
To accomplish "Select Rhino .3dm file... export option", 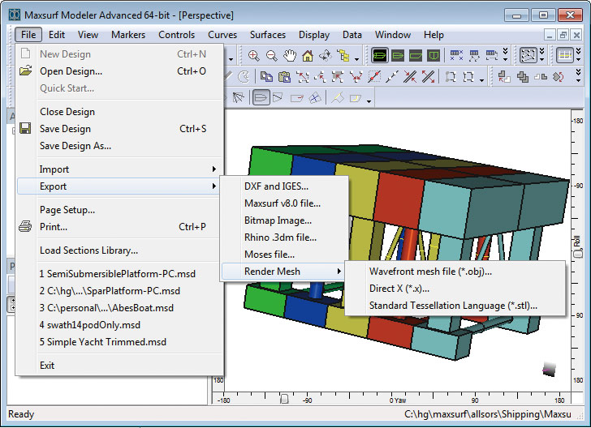I will (284, 238).
